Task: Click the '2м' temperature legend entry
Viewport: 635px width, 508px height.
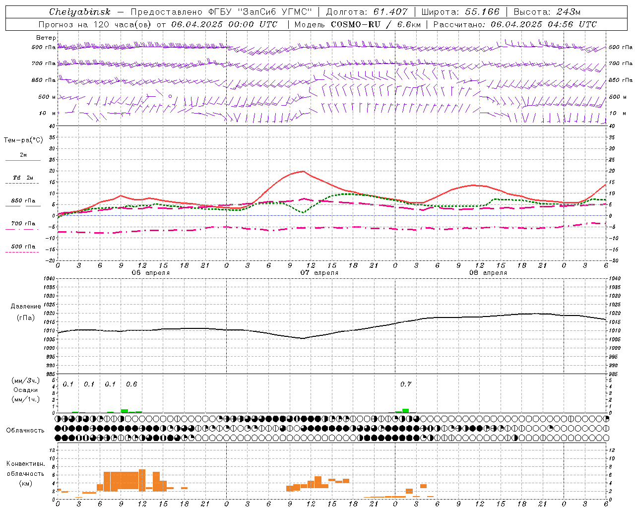Action: [23, 155]
